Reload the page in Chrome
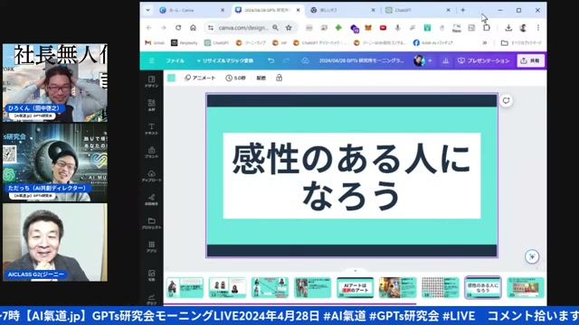 (178, 28)
